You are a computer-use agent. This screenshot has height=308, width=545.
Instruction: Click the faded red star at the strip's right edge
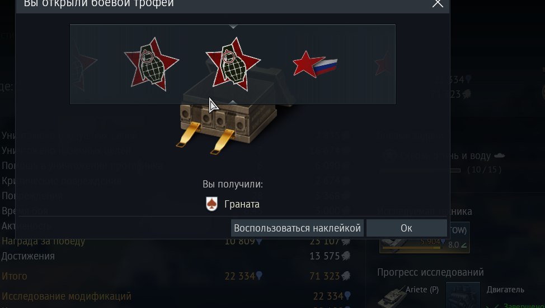(383, 64)
